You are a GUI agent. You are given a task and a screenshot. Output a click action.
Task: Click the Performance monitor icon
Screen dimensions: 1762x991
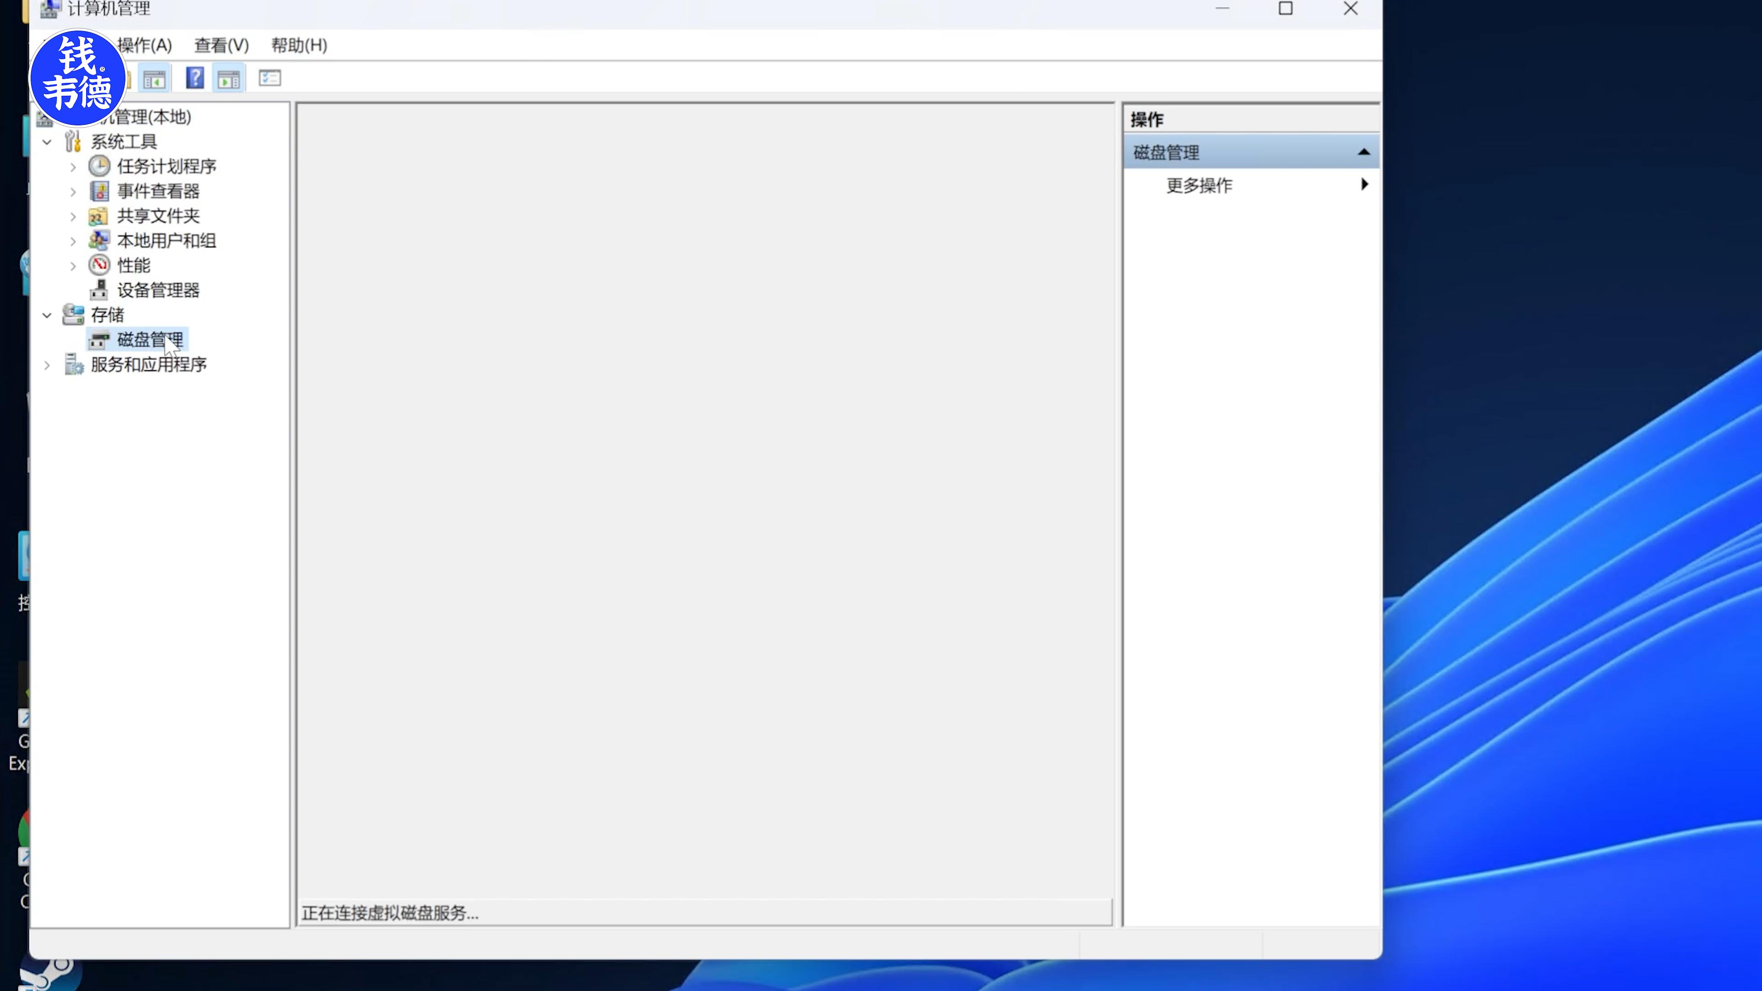(x=100, y=265)
